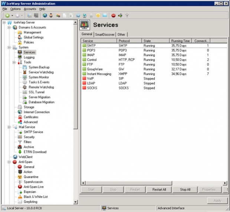The width and height of the screenshot is (230, 212).
Task: Click the tree scrollbar up arrow
Action: [x=75, y=22]
